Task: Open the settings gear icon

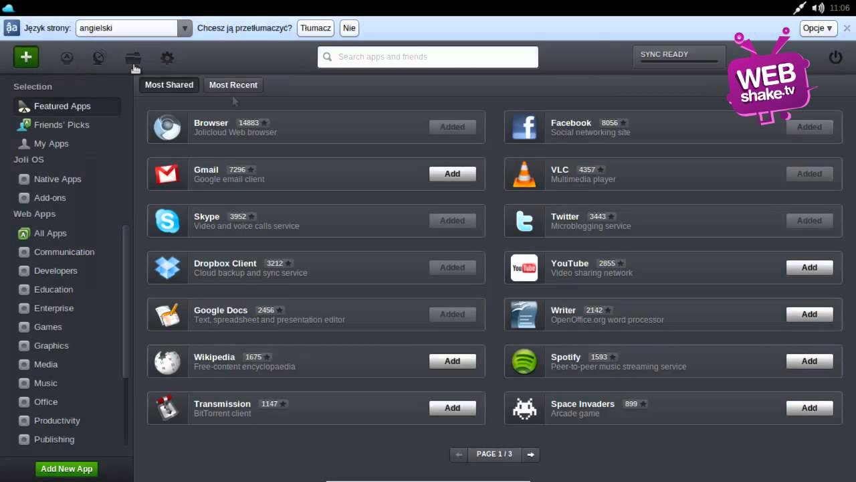Action: (x=167, y=58)
